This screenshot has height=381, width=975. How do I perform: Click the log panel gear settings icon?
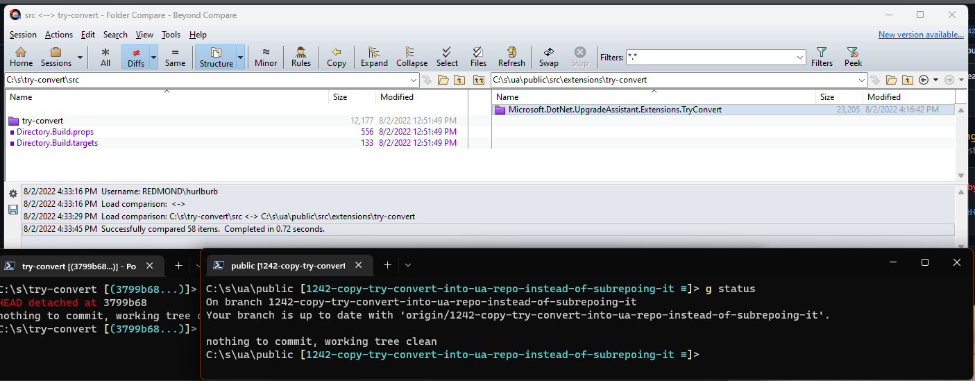(x=12, y=194)
